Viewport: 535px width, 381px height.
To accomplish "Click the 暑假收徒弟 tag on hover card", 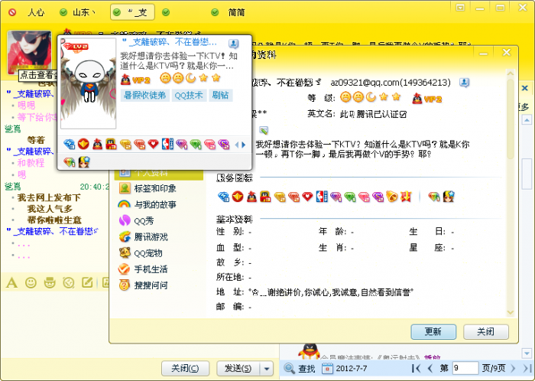I will pyautogui.click(x=144, y=95).
